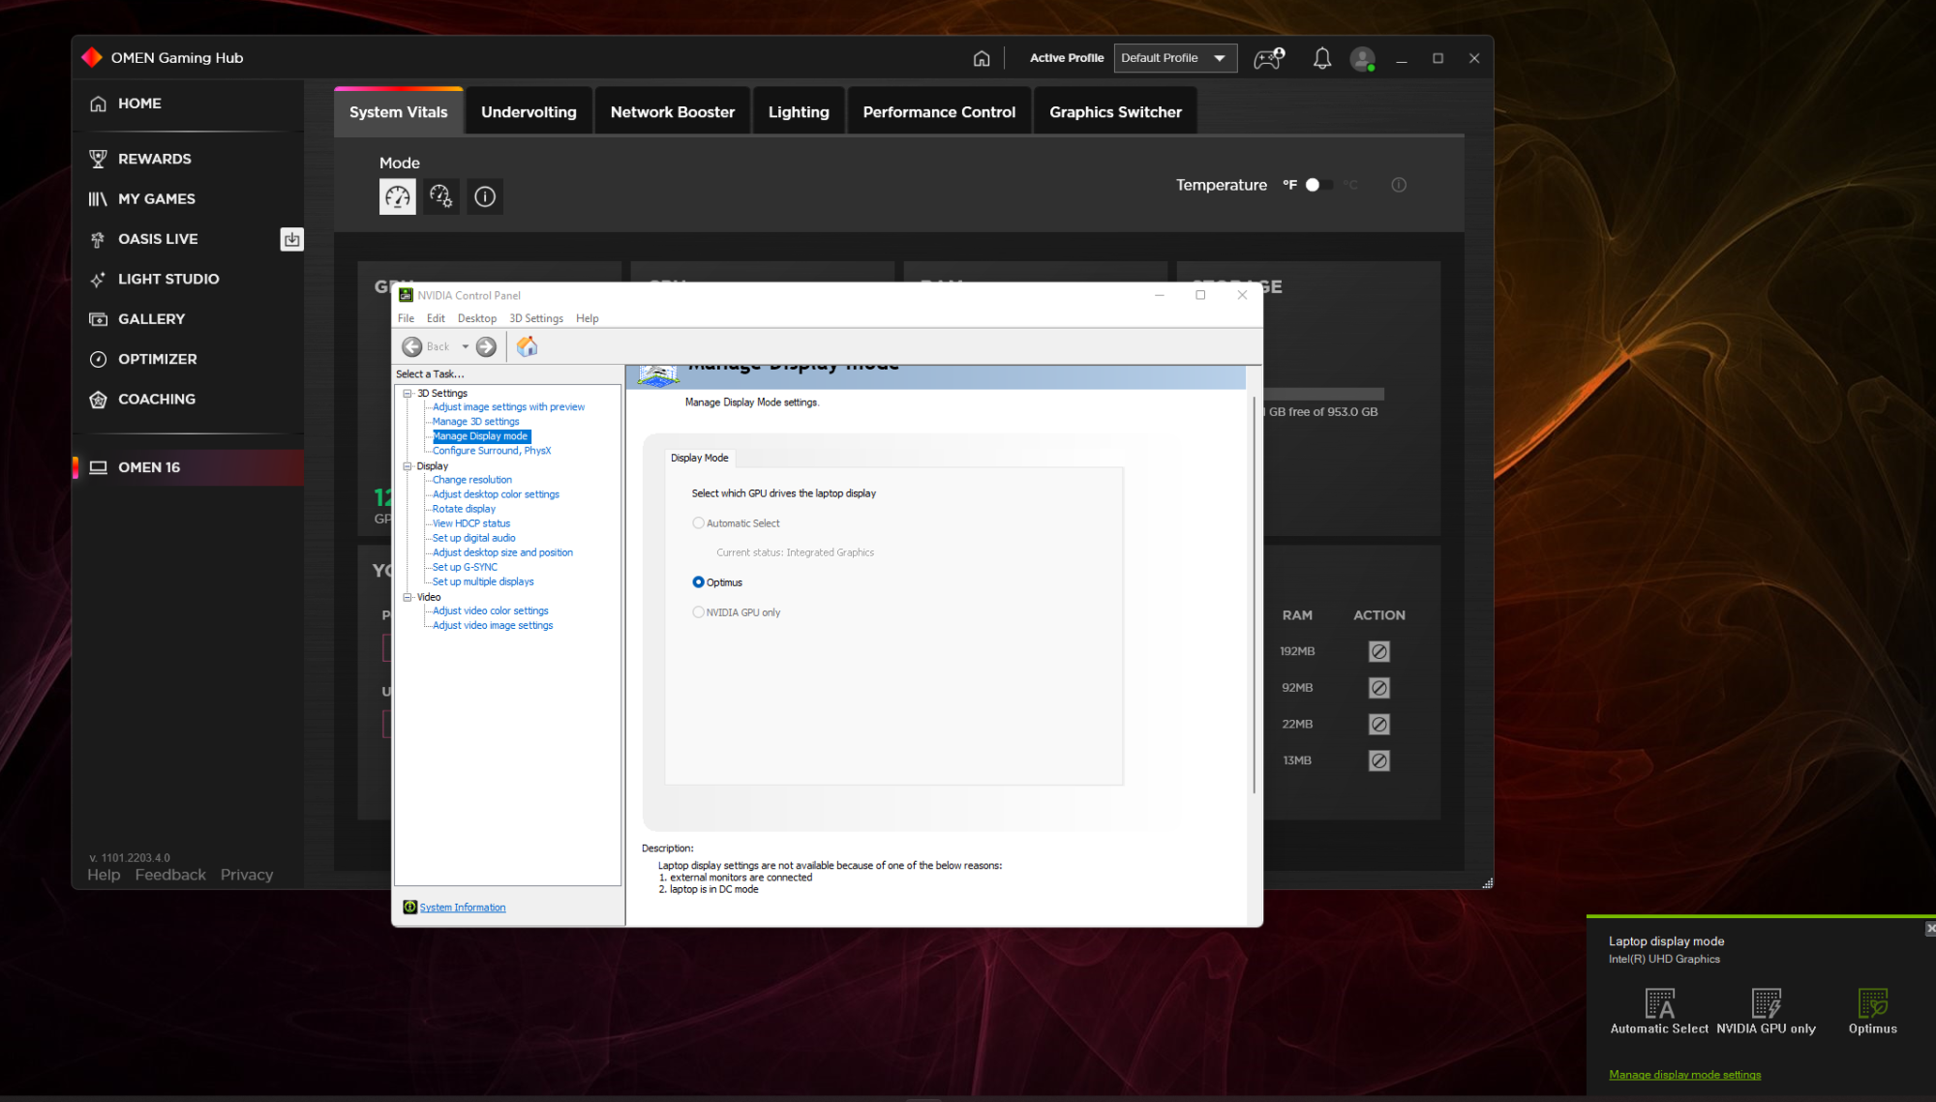Click the game controller icon in header

point(1268,58)
